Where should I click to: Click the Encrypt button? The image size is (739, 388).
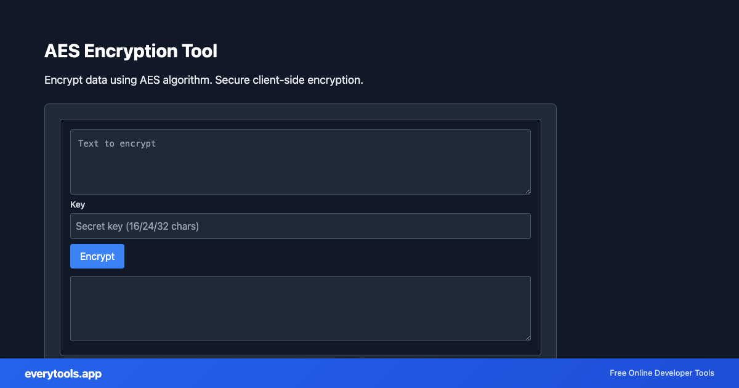pyautogui.click(x=97, y=256)
